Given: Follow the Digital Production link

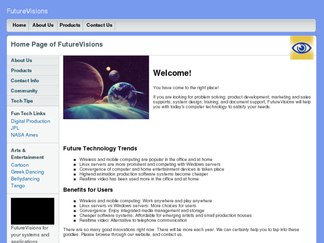Looking at the screenshot, I should click(30, 121).
